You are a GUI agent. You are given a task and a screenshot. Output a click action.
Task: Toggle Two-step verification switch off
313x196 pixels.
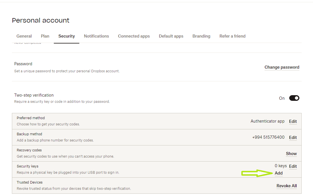294,98
